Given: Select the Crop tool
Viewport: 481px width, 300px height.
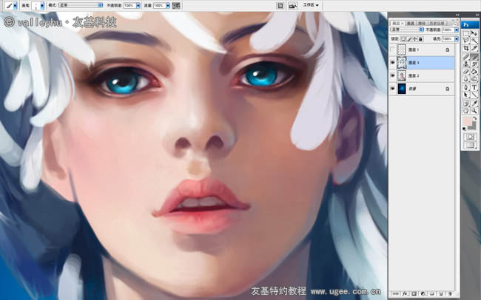Looking at the screenshot, I should click(465, 48).
